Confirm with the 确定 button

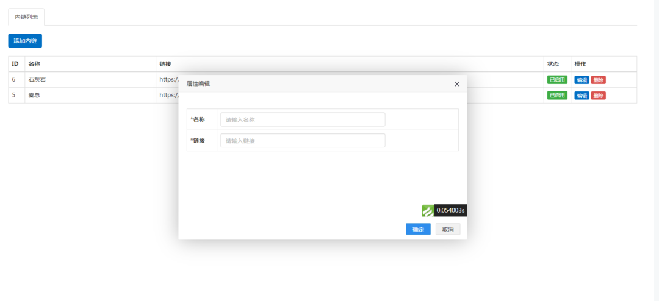coord(418,229)
